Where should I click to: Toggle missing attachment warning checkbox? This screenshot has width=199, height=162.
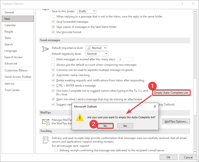click(x=53, y=99)
